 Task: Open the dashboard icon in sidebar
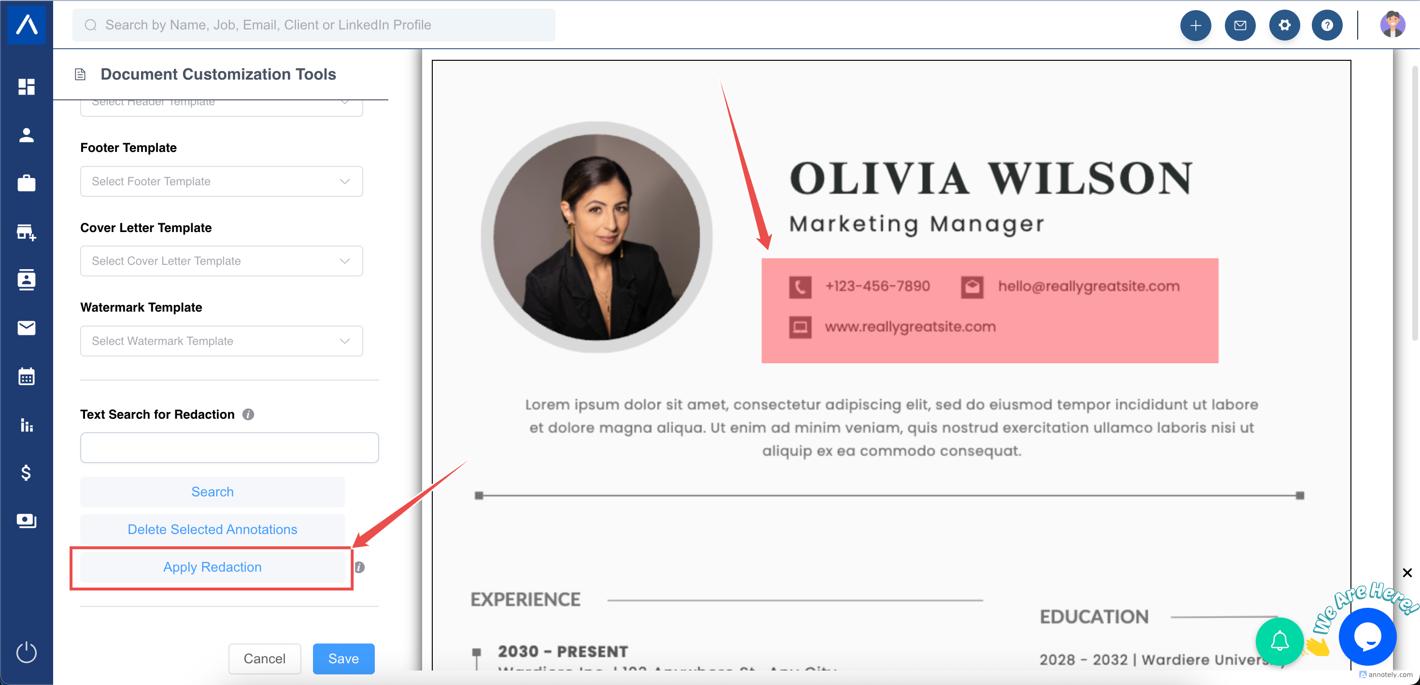tap(26, 86)
